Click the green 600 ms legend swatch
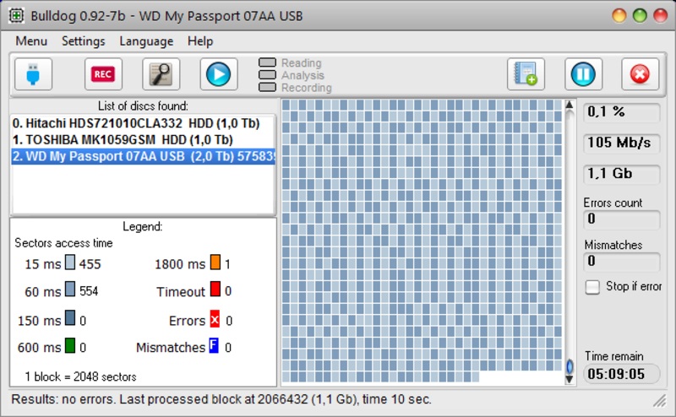This screenshot has height=417, width=676. pos(70,347)
